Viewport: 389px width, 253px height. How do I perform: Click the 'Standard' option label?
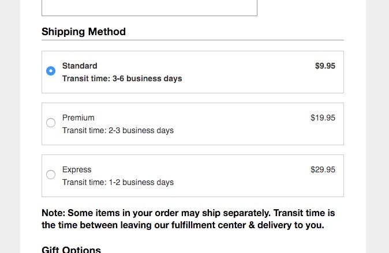tap(80, 66)
